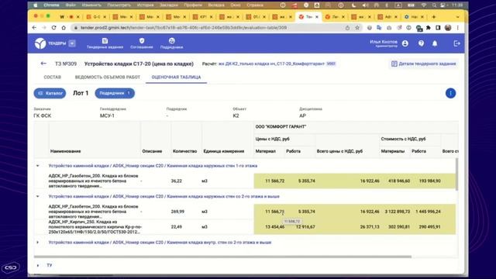The width and height of the screenshot is (496, 279).
Task: Open Chrome three-dot menu
Action: 458,28
